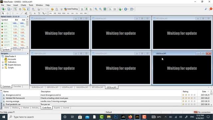Click the terminal list vertical scrollbar
The height and width of the screenshot is (120, 213).
click(x=211, y=98)
